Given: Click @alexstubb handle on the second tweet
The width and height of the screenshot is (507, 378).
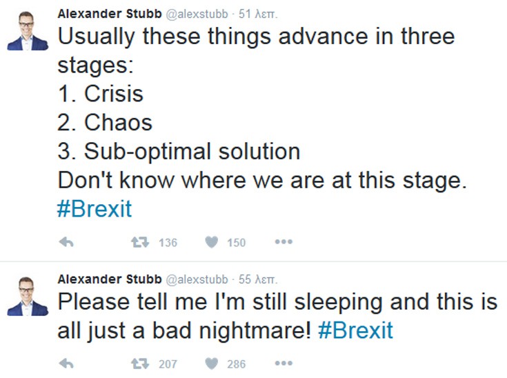Looking at the screenshot, I should click(197, 279).
